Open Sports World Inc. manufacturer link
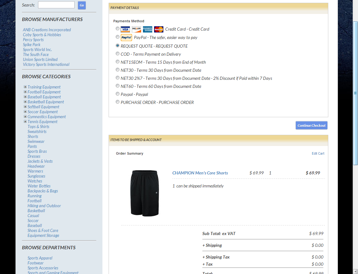This screenshot has width=358, height=274. [37, 49]
